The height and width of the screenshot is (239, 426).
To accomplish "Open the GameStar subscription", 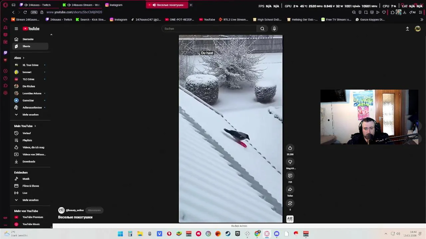I will click(30, 101).
